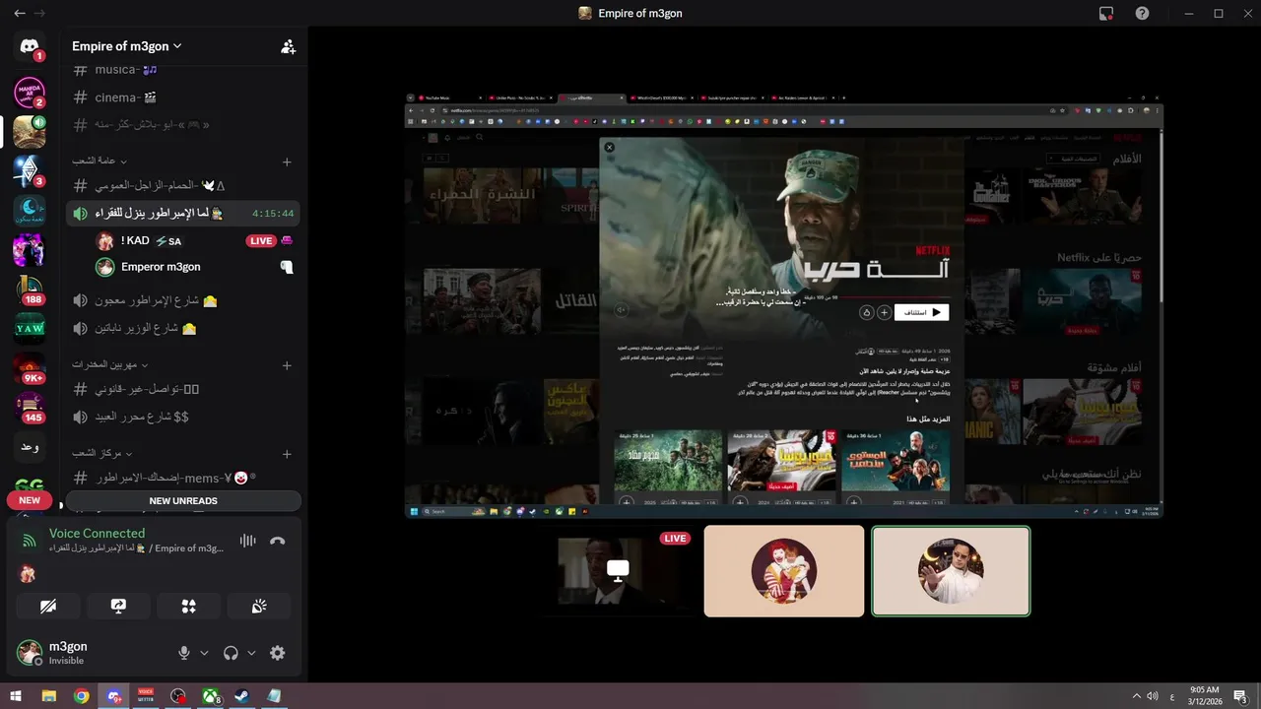Join voice channel شارع الوزير نايتين
The width and height of the screenshot is (1261, 709).
[x=183, y=328]
